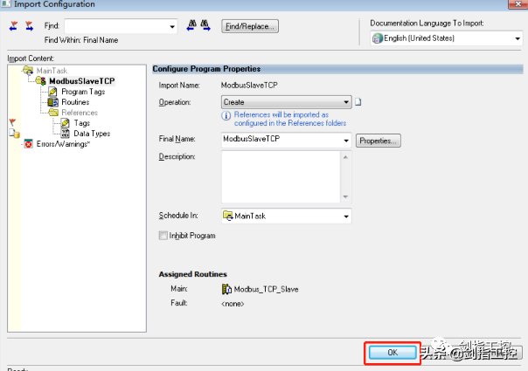The image size is (528, 371).
Task: Click the red flag icon in left margin
Action: 12,120
